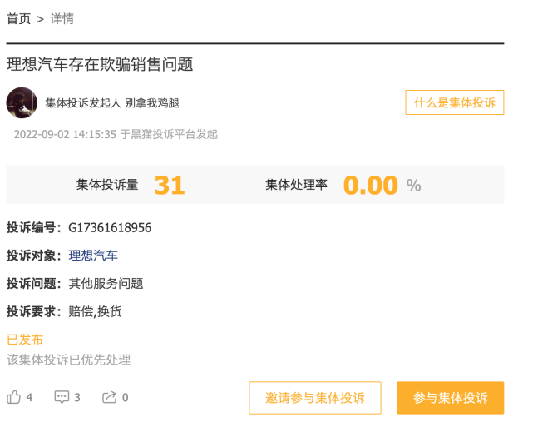Viewport: 533px width, 422px height.
Task: Click the thumbs-up like icon
Action: [14, 397]
